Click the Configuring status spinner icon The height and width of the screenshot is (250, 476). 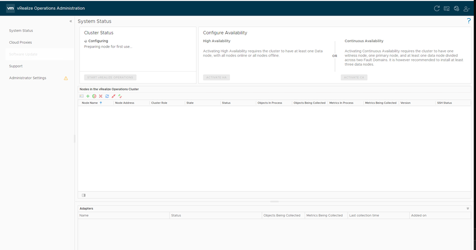[x=85, y=41]
